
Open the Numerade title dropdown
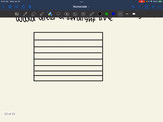click(81, 7)
